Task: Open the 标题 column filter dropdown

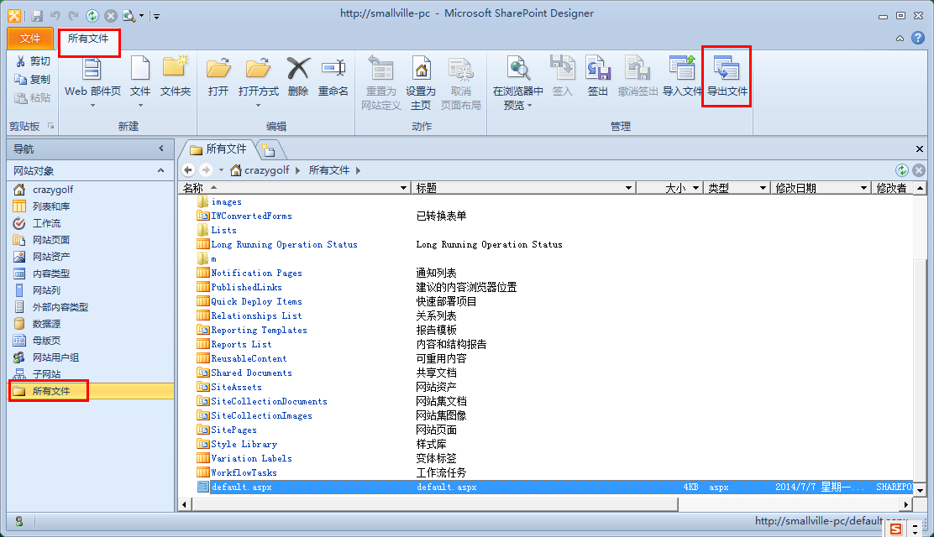Action: [628, 188]
